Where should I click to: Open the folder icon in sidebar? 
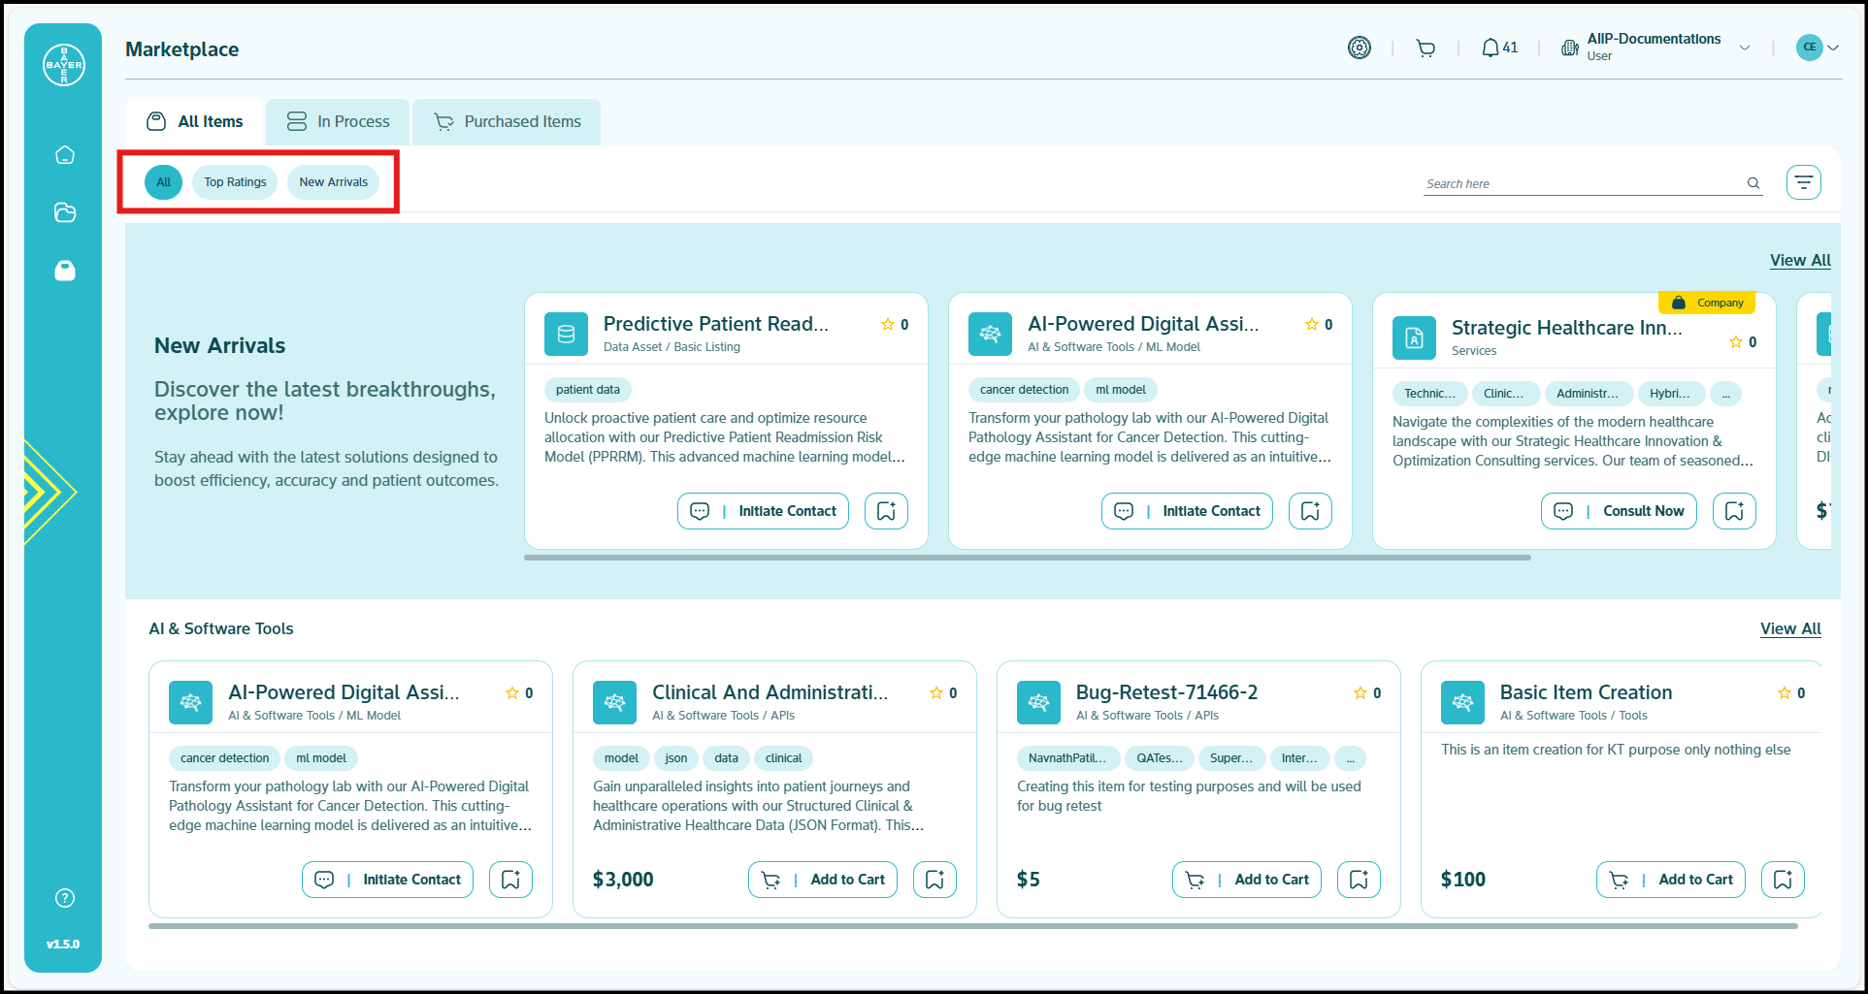pyautogui.click(x=65, y=212)
